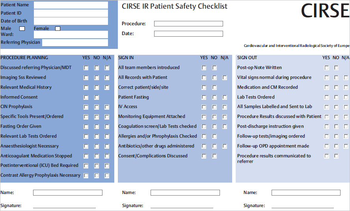Tick YES for Post-op Note Written
This screenshot has height=211, width=350.
click(x=326, y=68)
